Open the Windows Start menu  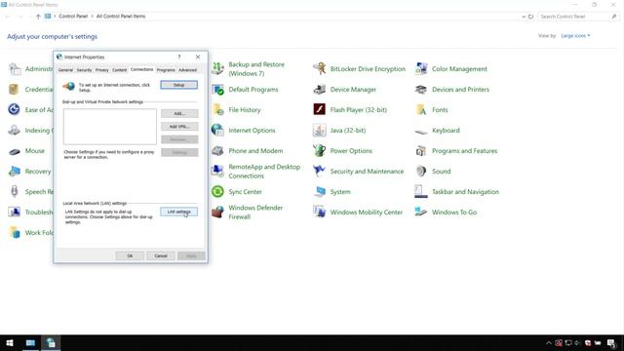pyautogui.click(x=10, y=342)
